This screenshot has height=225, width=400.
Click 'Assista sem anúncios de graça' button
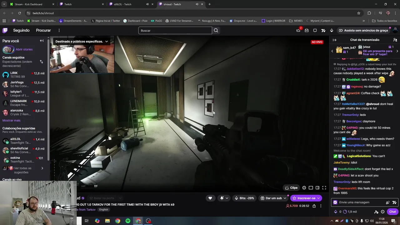363,30
